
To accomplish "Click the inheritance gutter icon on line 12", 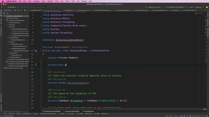I will (x=36, y=51).
